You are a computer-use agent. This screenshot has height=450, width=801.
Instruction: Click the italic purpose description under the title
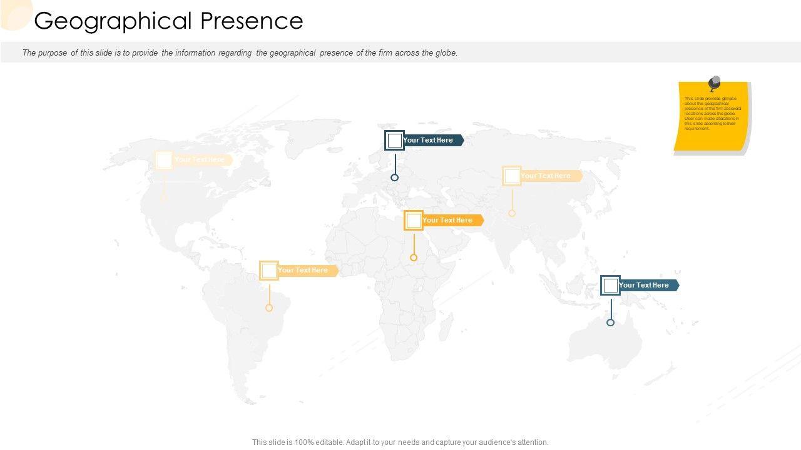click(240, 53)
